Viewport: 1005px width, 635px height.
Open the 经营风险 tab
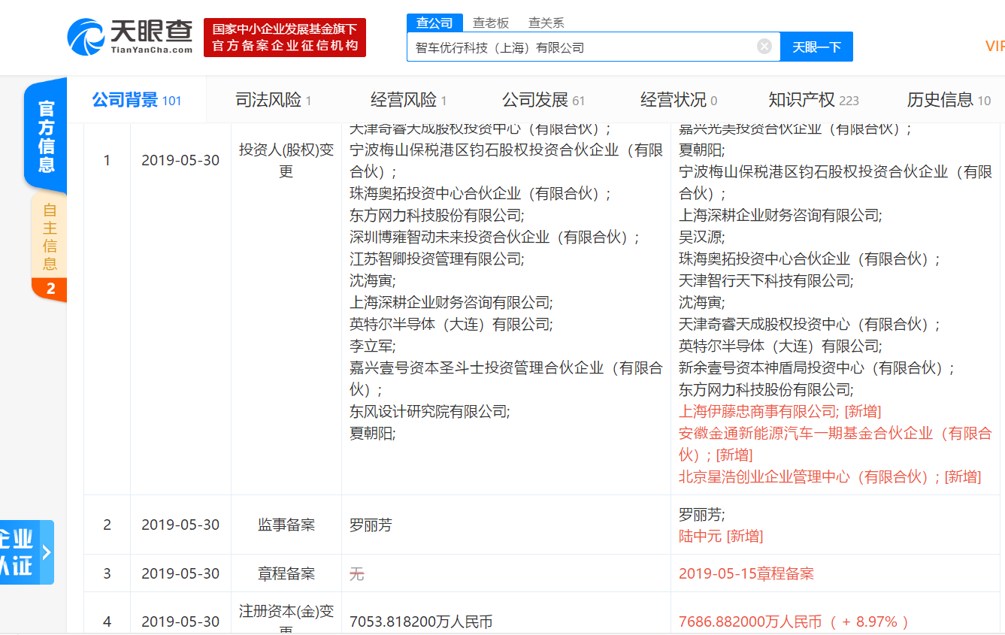(408, 100)
